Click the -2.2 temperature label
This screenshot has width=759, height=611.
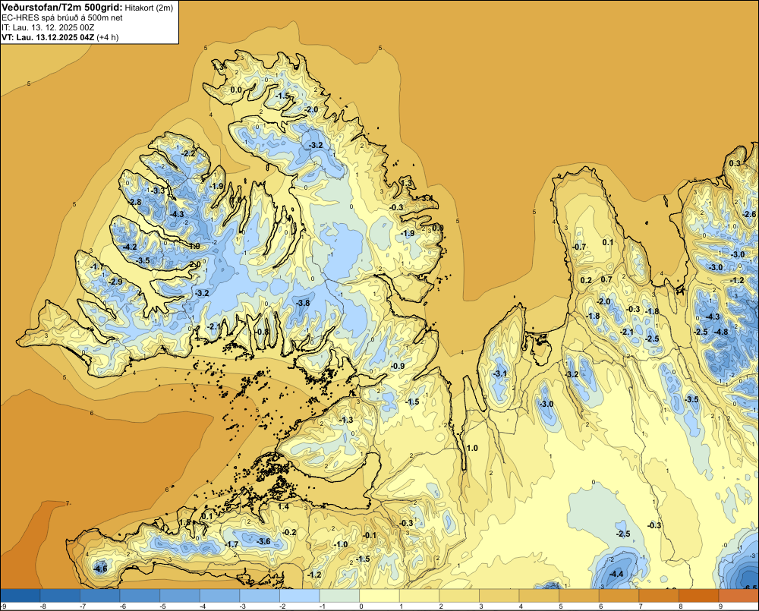pyautogui.click(x=187, y=153)
